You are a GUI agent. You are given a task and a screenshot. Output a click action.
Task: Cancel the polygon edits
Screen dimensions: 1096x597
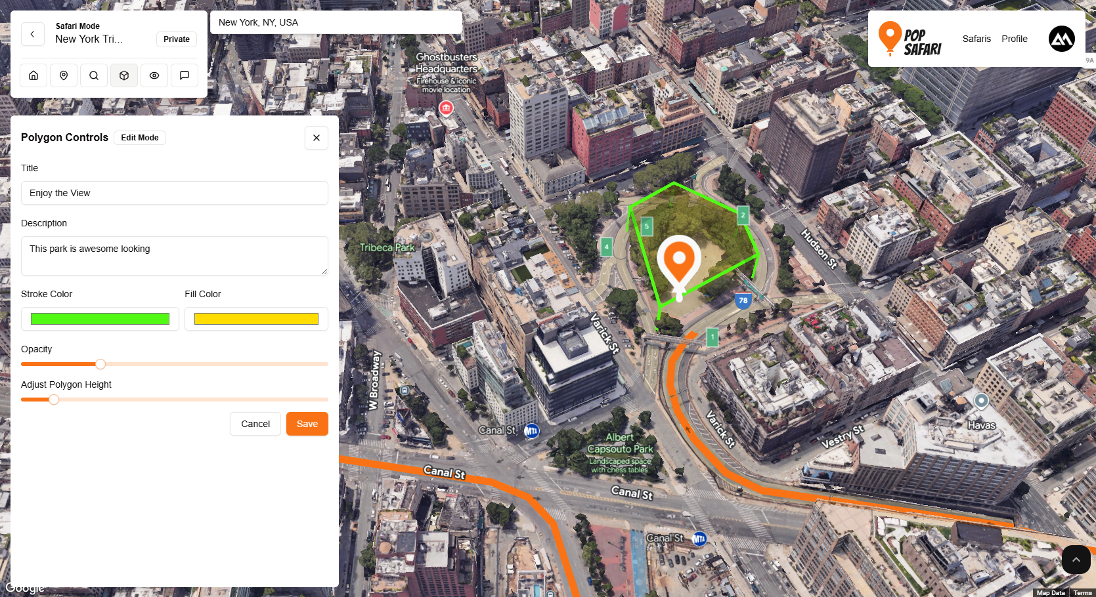pyautogui.click(x=255, y=424)
